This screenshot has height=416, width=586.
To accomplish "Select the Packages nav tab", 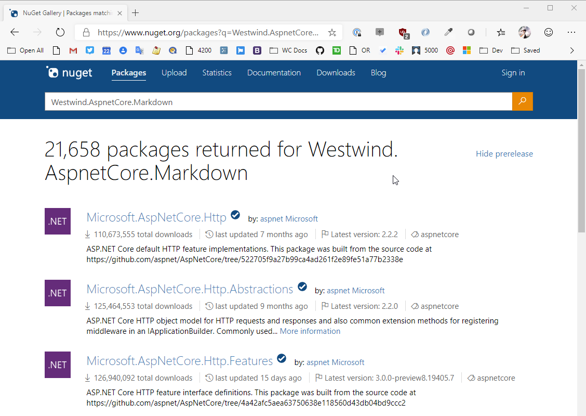I will point(129,73).
